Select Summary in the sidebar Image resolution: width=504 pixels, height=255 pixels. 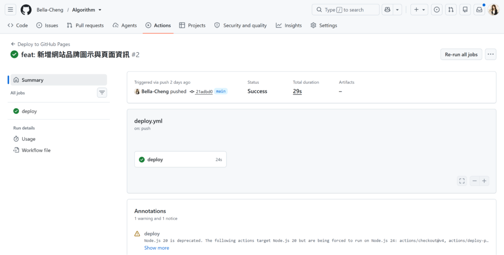point(59,80)
